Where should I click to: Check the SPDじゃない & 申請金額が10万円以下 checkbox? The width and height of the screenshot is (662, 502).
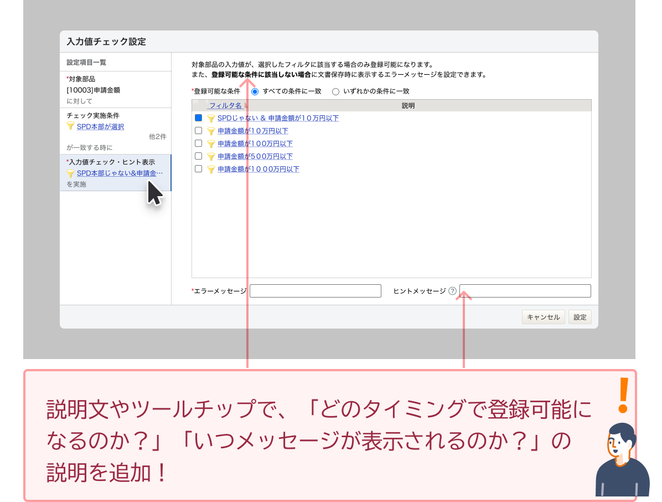[198, 118]
